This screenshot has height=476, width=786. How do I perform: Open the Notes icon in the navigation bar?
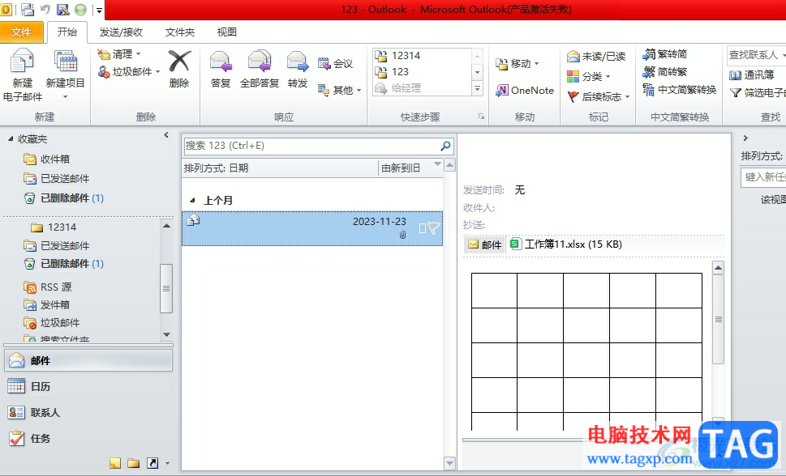(115, 463)
